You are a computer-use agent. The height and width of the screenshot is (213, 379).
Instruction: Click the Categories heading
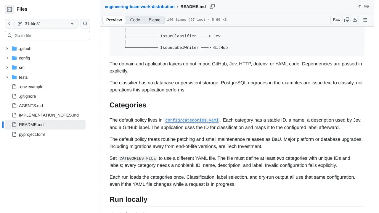128,105
